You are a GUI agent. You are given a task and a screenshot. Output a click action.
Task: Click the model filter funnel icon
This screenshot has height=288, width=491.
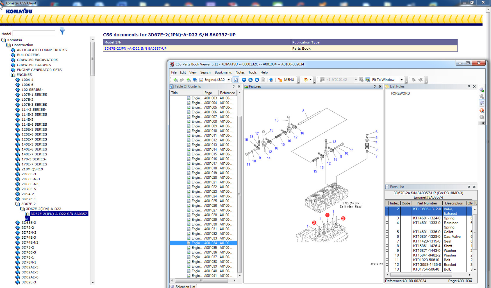pos(62,31)
